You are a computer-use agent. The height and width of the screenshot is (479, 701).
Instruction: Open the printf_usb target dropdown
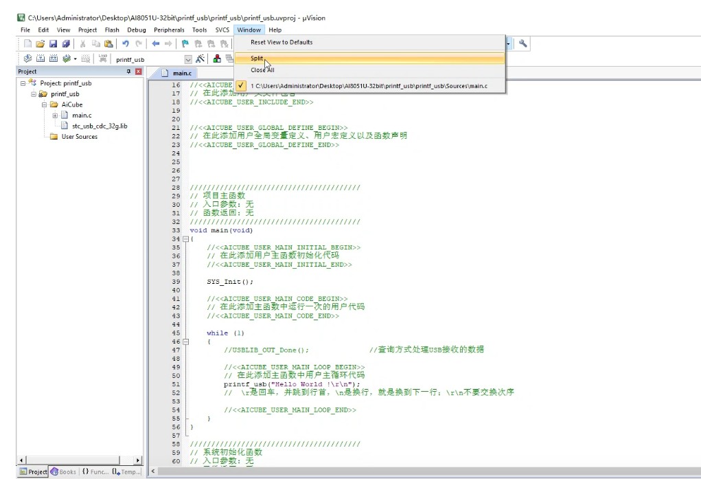click(188, 59)
